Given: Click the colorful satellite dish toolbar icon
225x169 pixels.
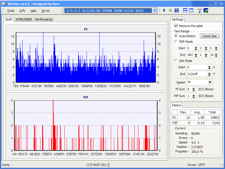Looking at the screenshot, I should pos(206,11).
